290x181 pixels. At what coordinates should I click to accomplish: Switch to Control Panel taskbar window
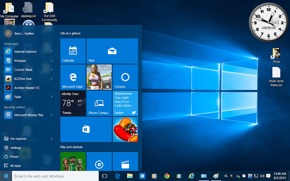coord(203,176)
